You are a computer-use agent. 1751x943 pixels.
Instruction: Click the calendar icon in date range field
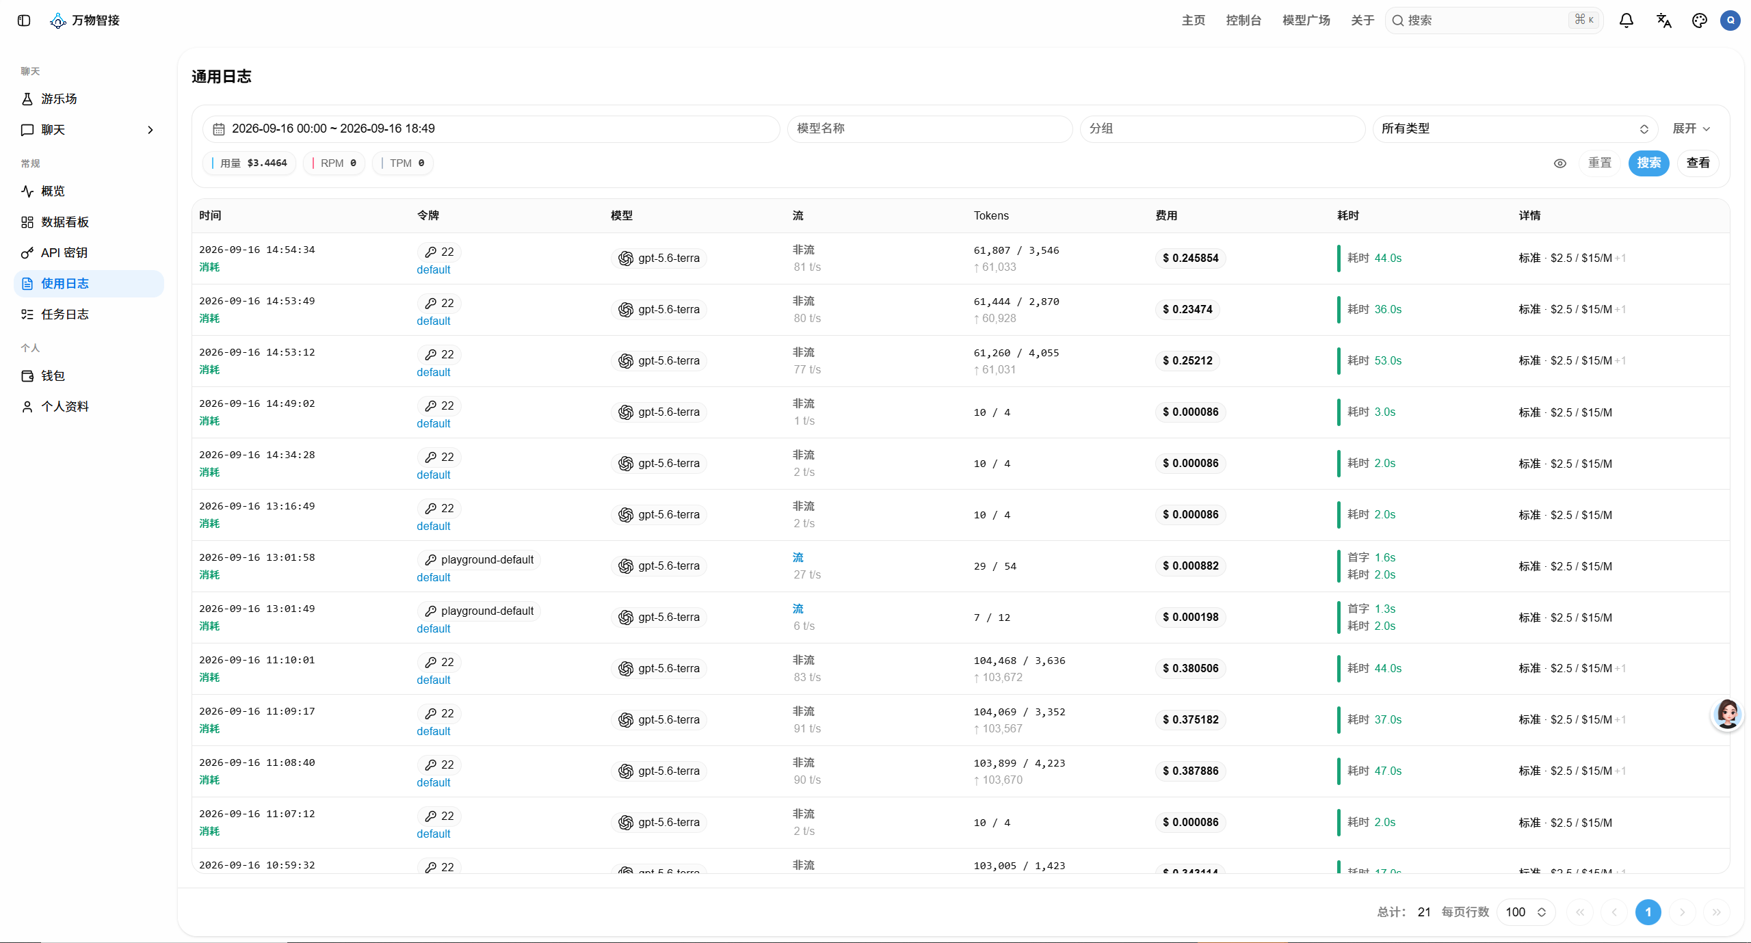coord(219,129)
